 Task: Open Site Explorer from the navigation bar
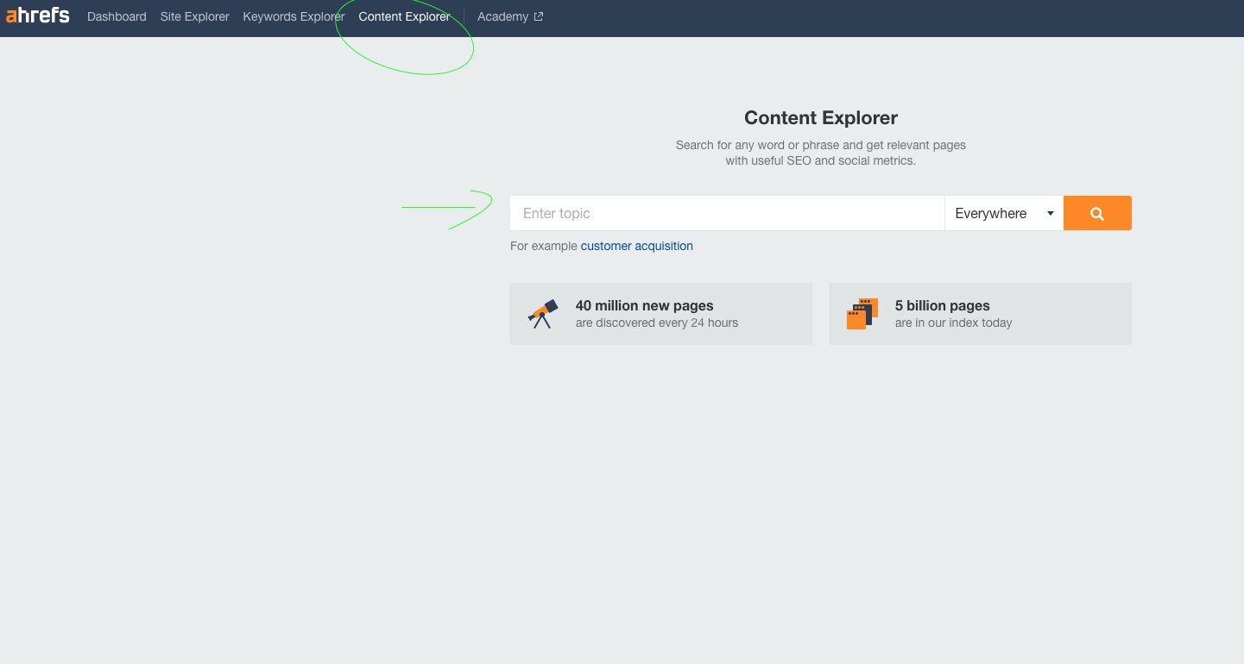point(194,16)
